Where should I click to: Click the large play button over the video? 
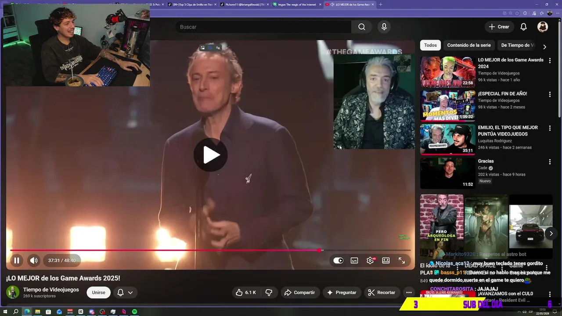point(211,155)
